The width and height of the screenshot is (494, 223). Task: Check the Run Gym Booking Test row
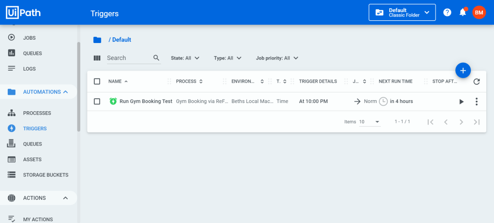(x=97, y=102)
